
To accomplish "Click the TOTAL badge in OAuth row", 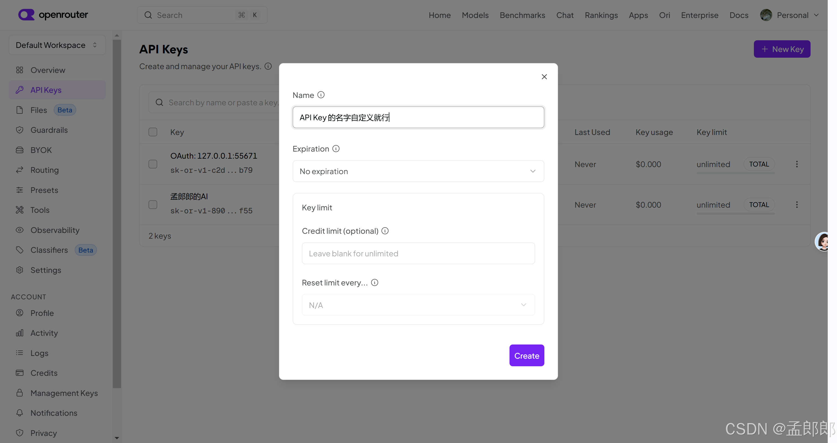I will coord(759,164).
